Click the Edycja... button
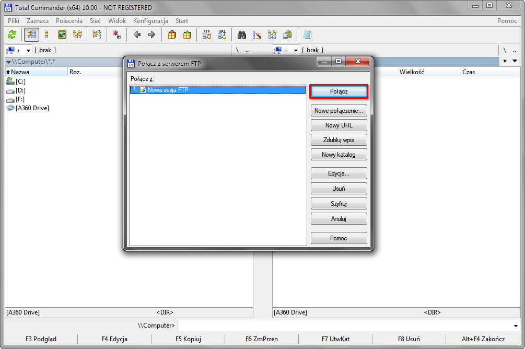 [339, 173]
